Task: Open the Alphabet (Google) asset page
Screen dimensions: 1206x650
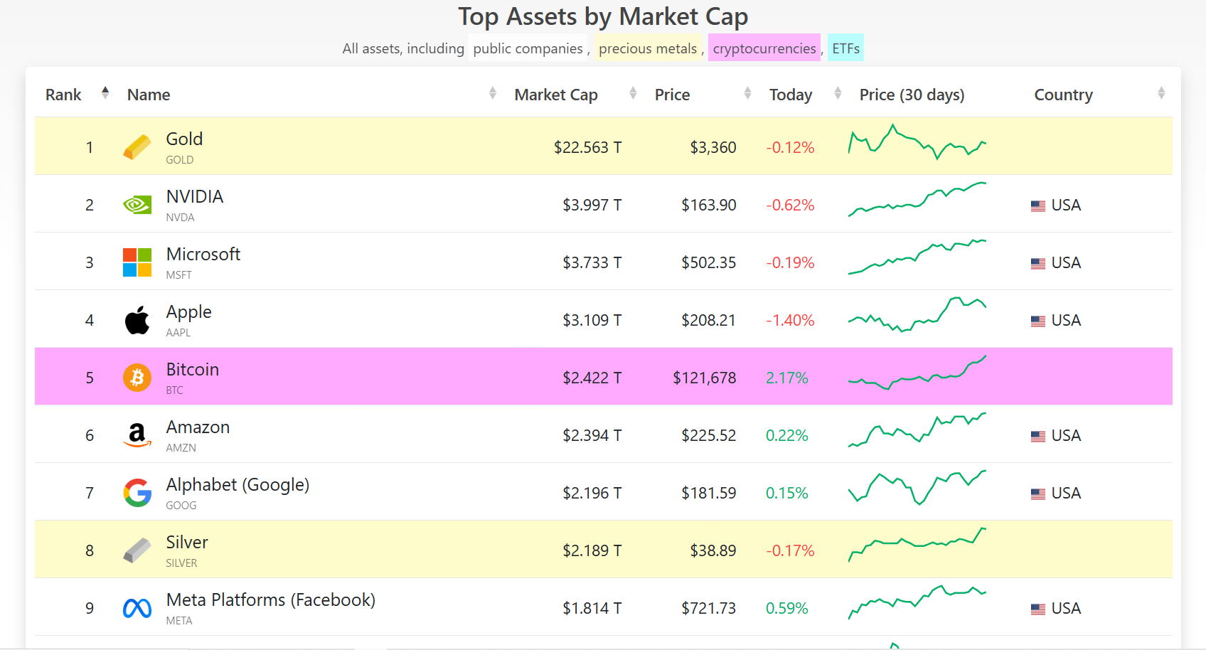Action: point(238,485)
